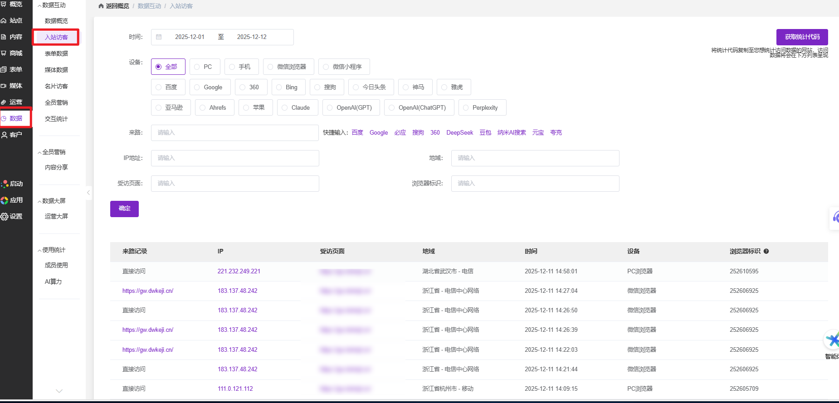Select the Claude radio option

tap(285, 107)
